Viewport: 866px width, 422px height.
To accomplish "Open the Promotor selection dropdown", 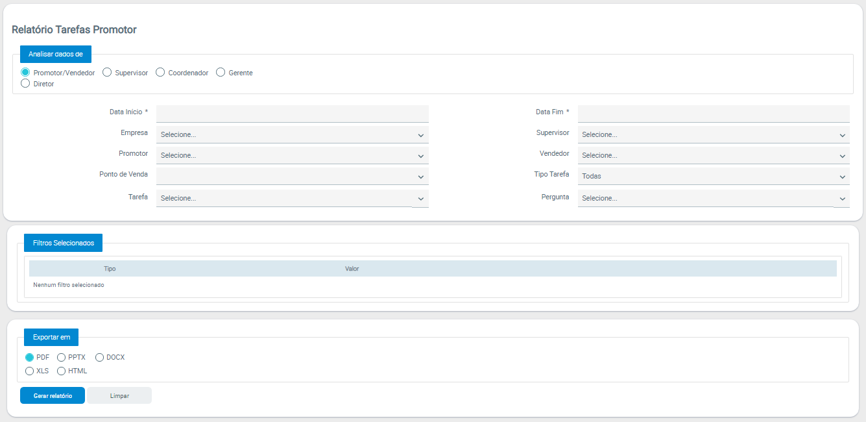I will point(292,155).
